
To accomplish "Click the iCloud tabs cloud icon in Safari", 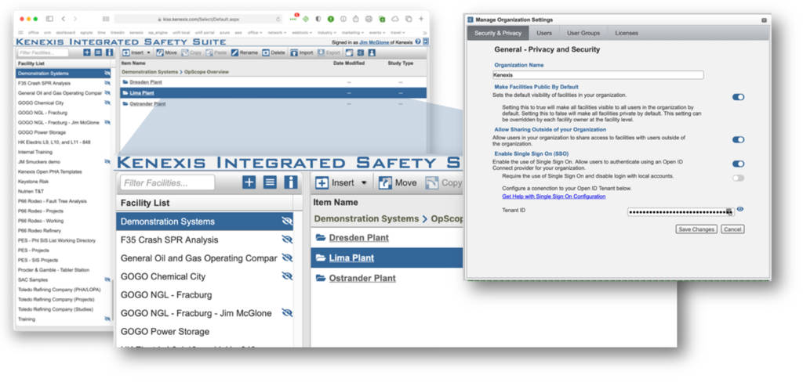I will [395, 19].
